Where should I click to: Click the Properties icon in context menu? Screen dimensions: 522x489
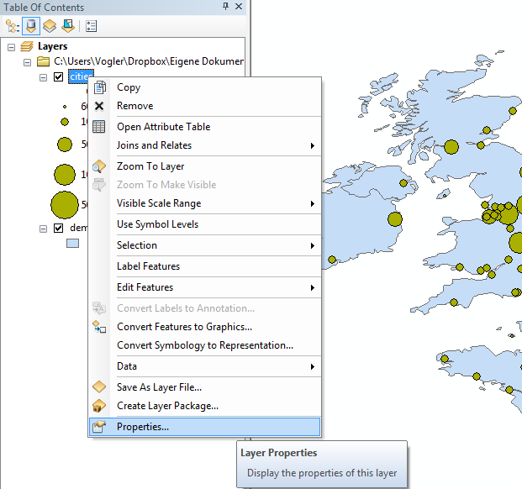click(x=99, y=427)
